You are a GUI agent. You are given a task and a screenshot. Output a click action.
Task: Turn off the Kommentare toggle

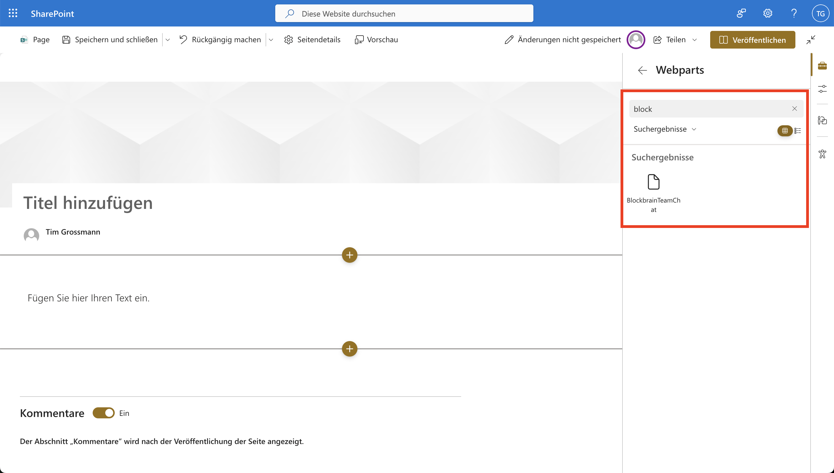pos(103,413)
